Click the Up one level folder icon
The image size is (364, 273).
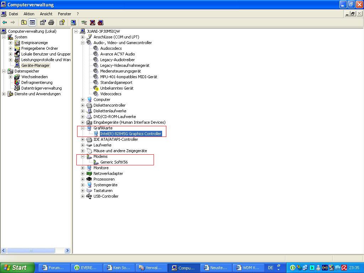click(x=24, y=22)
